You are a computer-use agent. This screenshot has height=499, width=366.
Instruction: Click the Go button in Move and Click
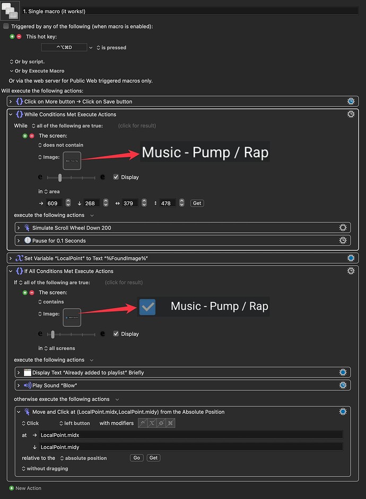click(137, 458)
